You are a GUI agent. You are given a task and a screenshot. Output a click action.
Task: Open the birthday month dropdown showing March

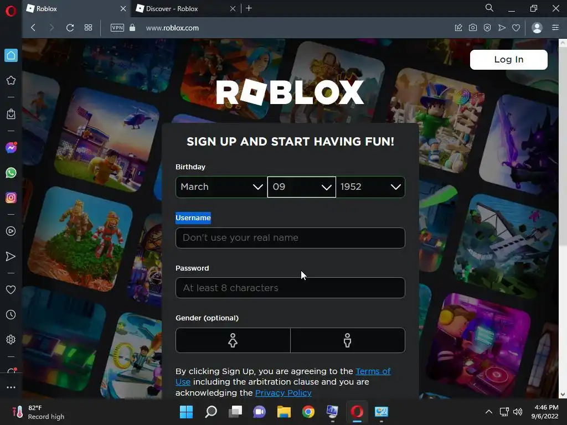click(x=221, y=187)
